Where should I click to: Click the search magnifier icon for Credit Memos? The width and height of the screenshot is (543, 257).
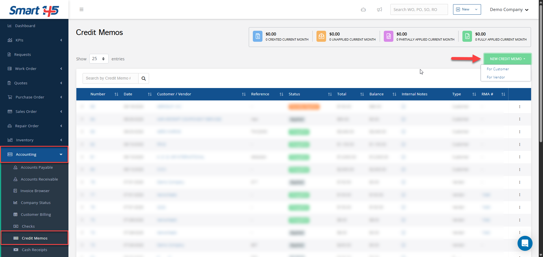[144, 78]
